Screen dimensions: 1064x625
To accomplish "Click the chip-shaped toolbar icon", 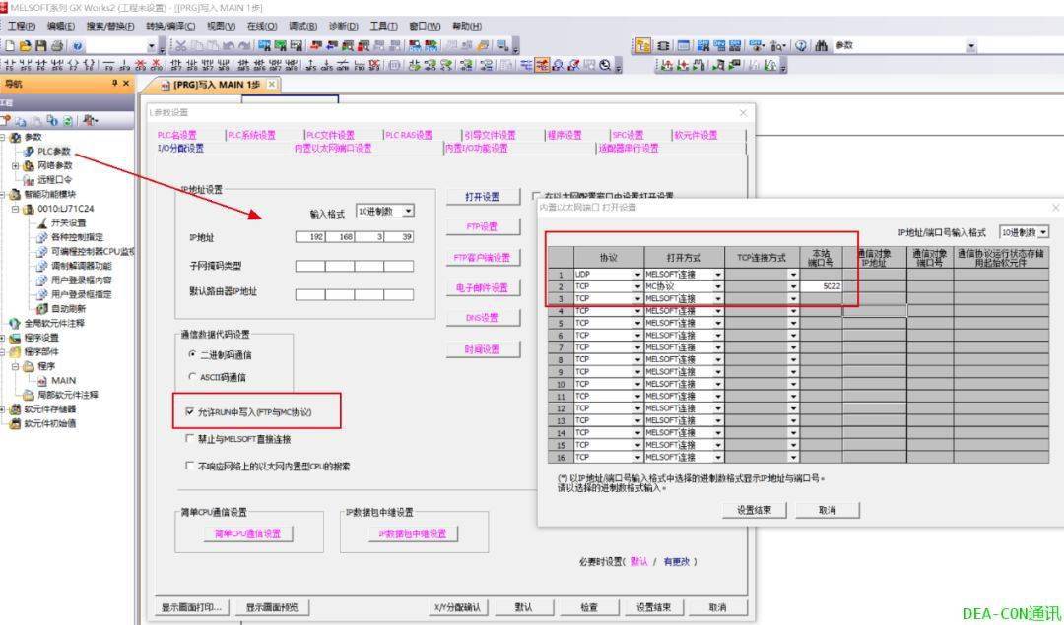I will point(664,46).
